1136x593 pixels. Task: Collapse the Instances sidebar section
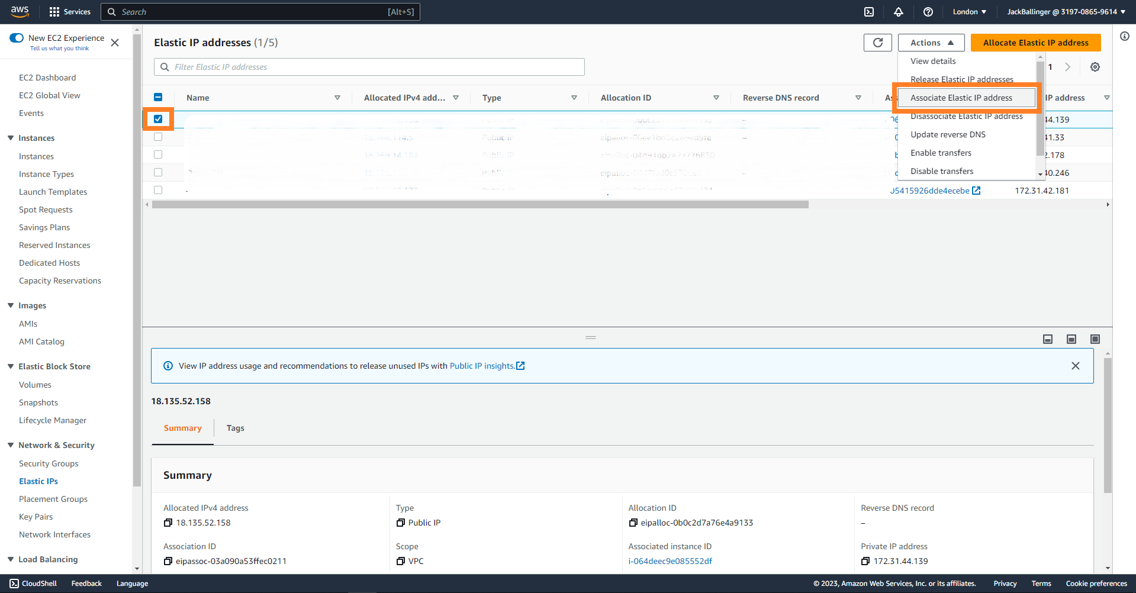point(11,138)
